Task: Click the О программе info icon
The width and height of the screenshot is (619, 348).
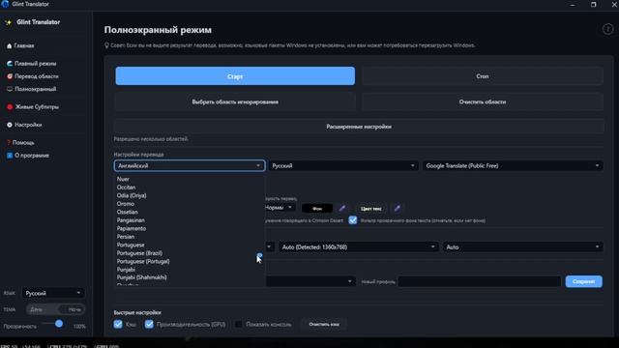Action: [x=10, y=156]
